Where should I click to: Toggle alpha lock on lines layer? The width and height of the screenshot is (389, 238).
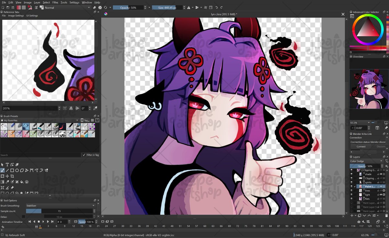point(384,191)
